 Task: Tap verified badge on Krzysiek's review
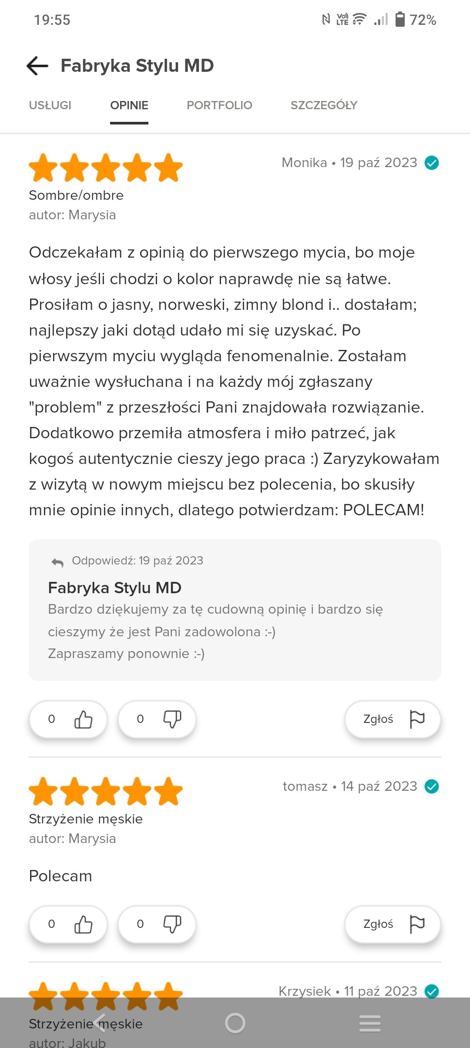click(x=432, y=991)
